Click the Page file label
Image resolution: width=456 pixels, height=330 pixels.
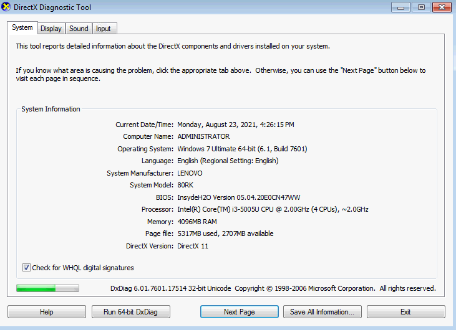click(159, 233)
